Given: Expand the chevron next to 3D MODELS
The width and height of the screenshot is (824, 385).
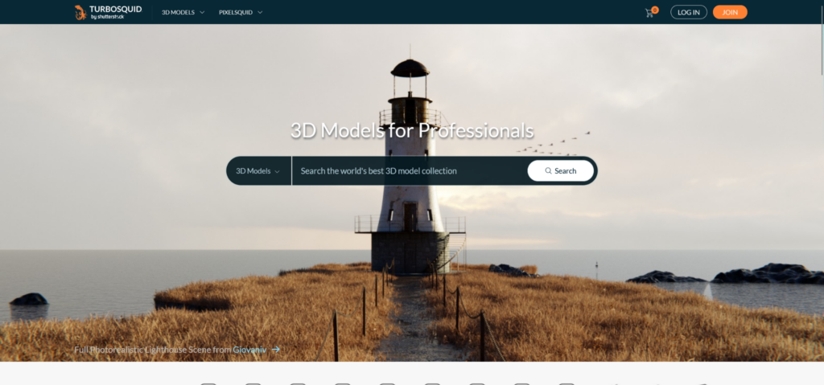Looking at the screenshot, I should (x=202, y=13).
